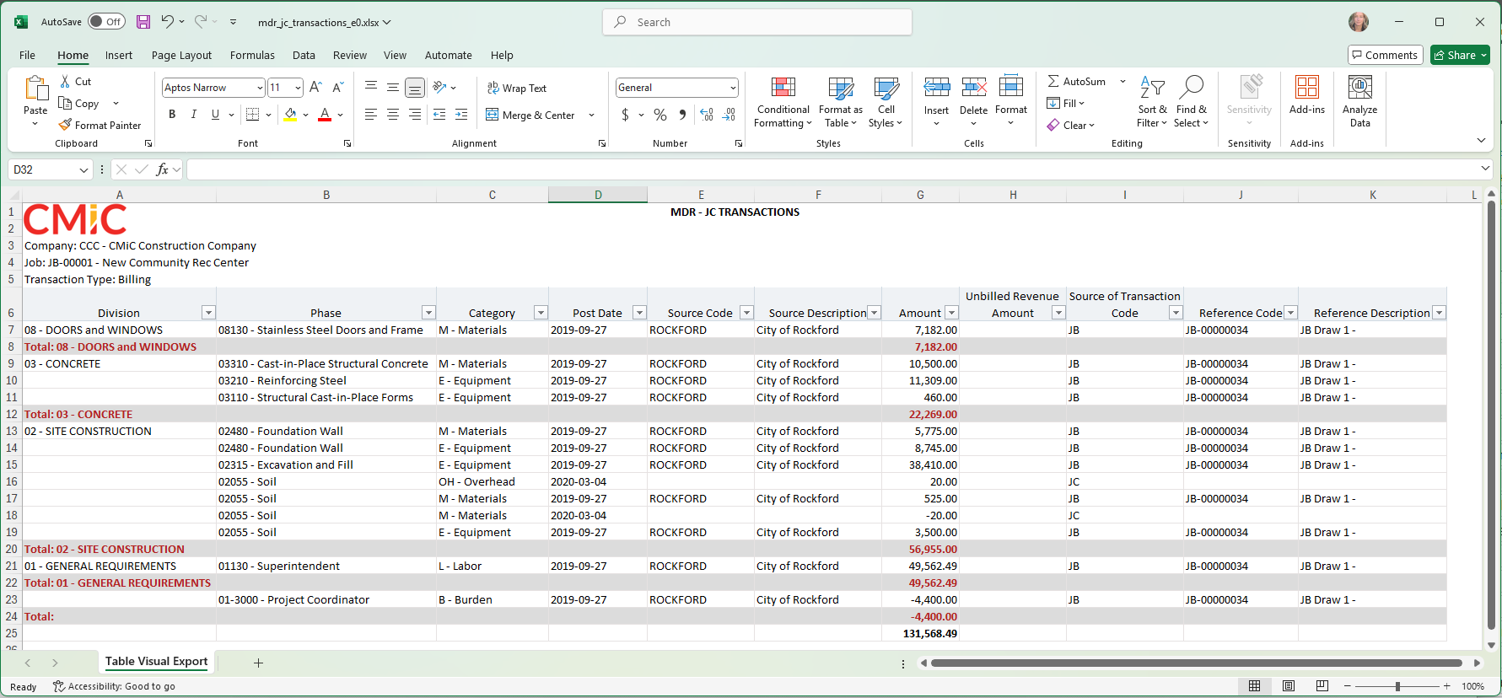Click the Save icon in title bar

click(x=143, y=22)
